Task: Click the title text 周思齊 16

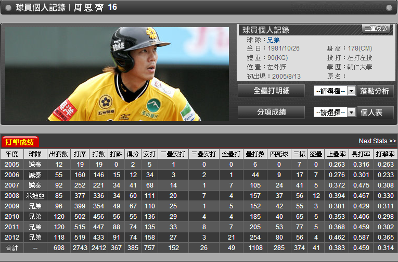Action: 95,7
